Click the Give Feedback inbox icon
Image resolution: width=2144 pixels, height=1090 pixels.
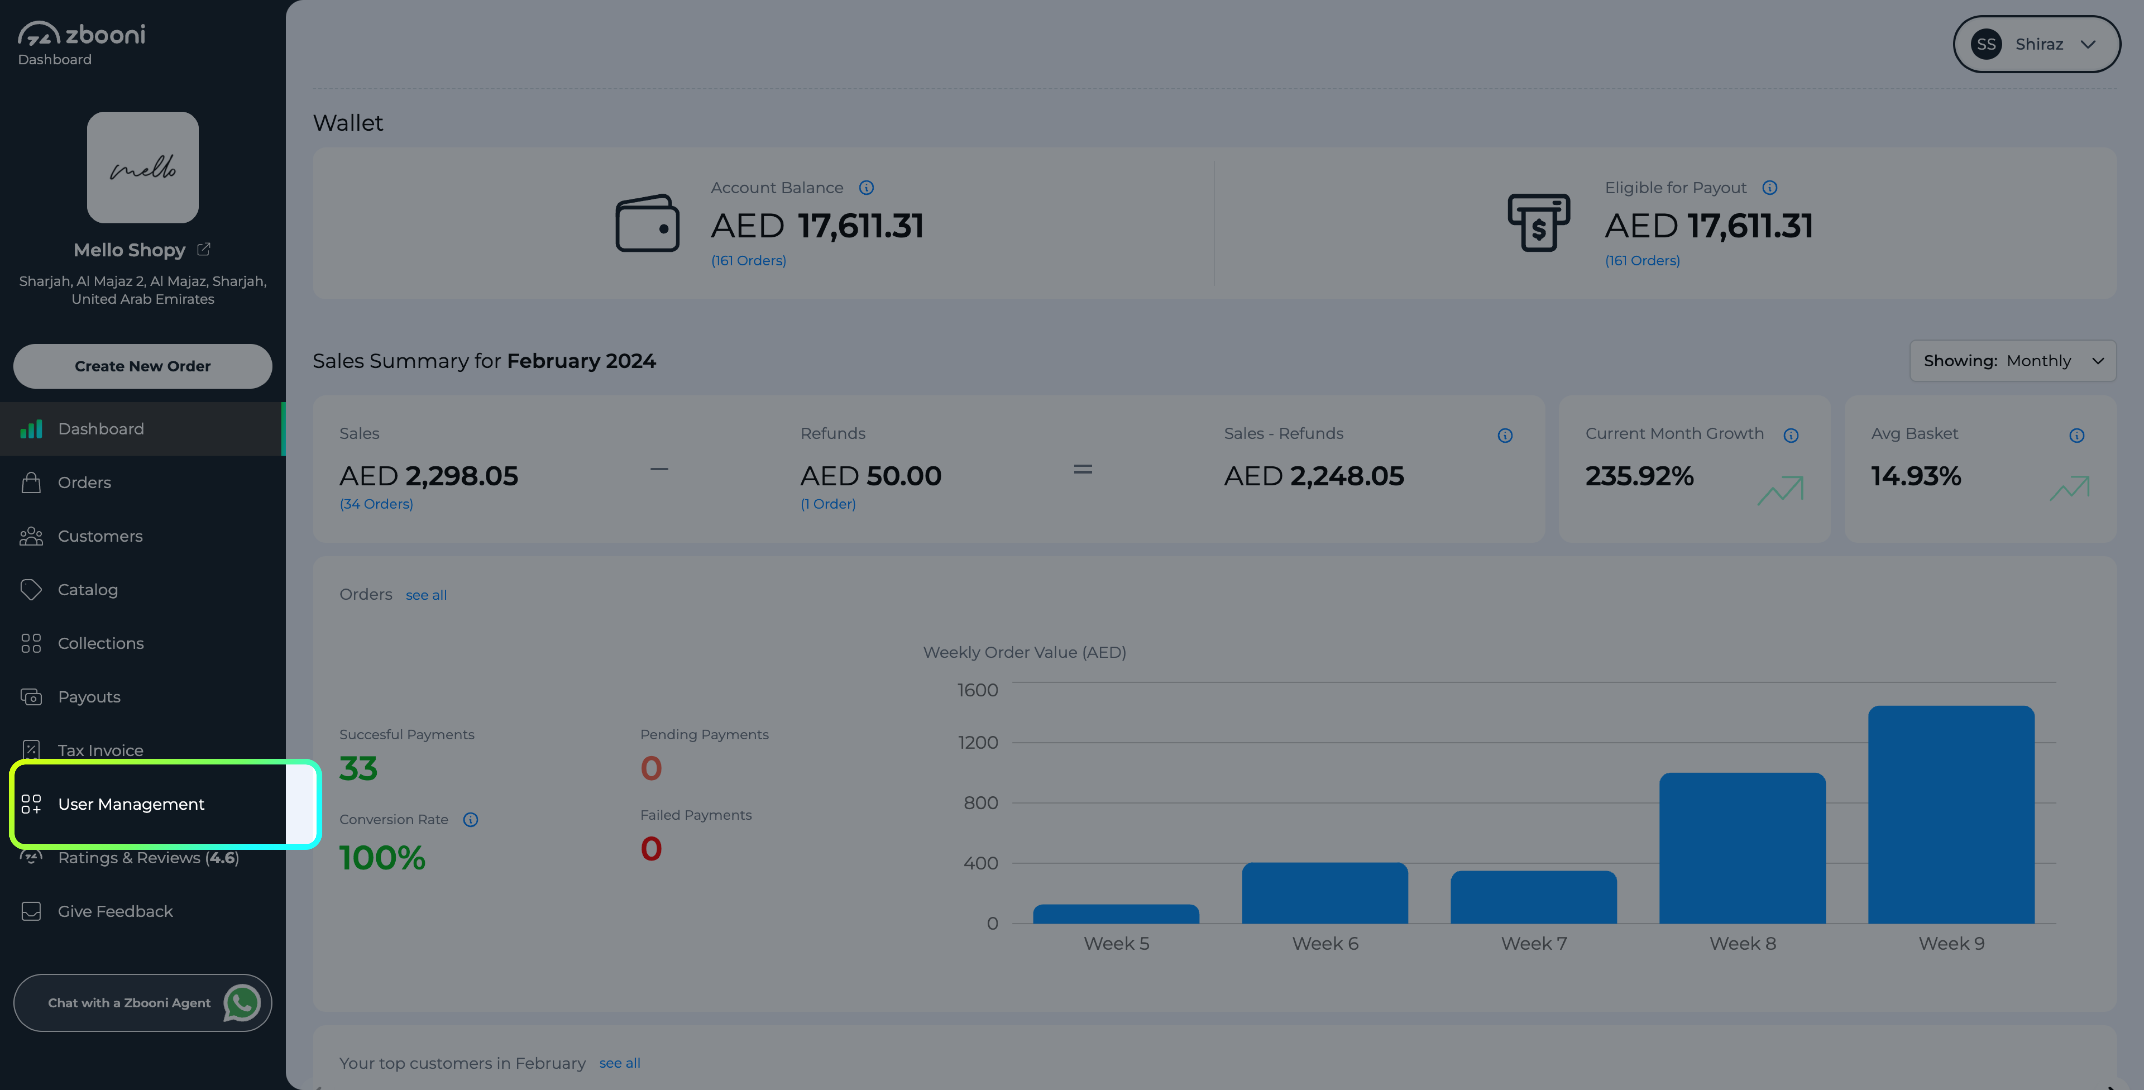point(31,911)
